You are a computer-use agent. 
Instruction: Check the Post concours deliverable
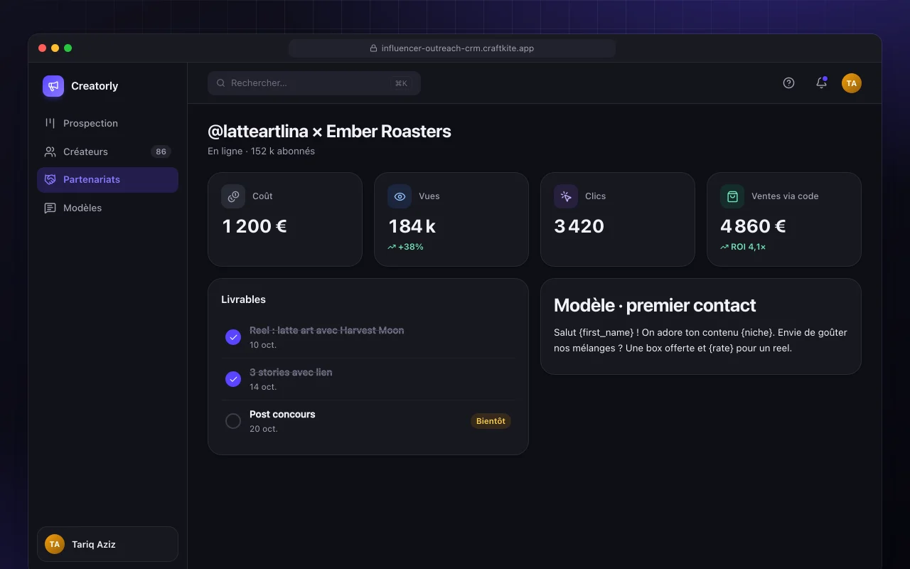click(233, 421)
